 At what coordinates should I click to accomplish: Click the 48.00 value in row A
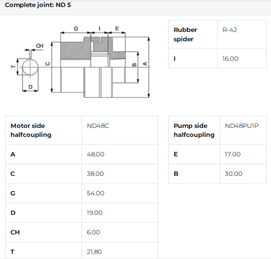pyautogui.click(x=95, y=154)
